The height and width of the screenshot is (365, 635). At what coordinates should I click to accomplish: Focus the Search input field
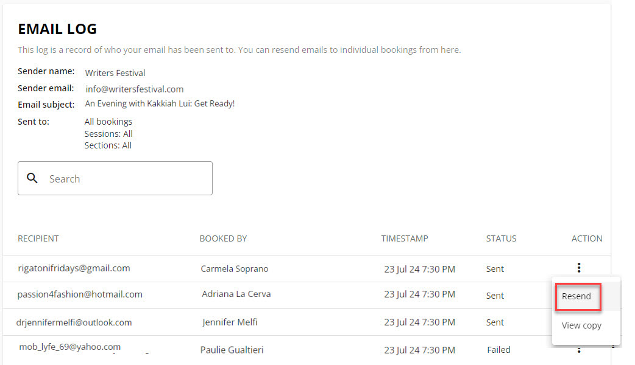pos(115,178)
